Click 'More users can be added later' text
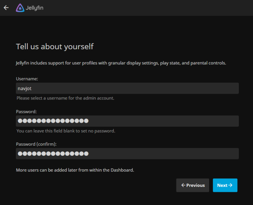 [75, 170]
